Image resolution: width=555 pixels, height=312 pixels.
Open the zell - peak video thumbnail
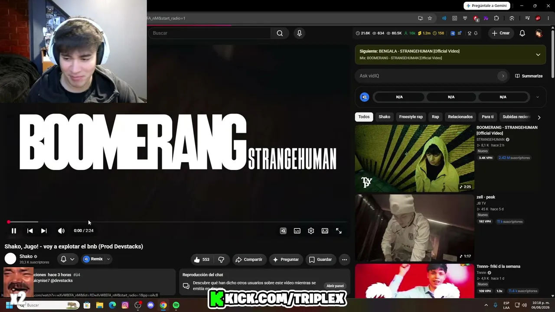pos(415,228)
